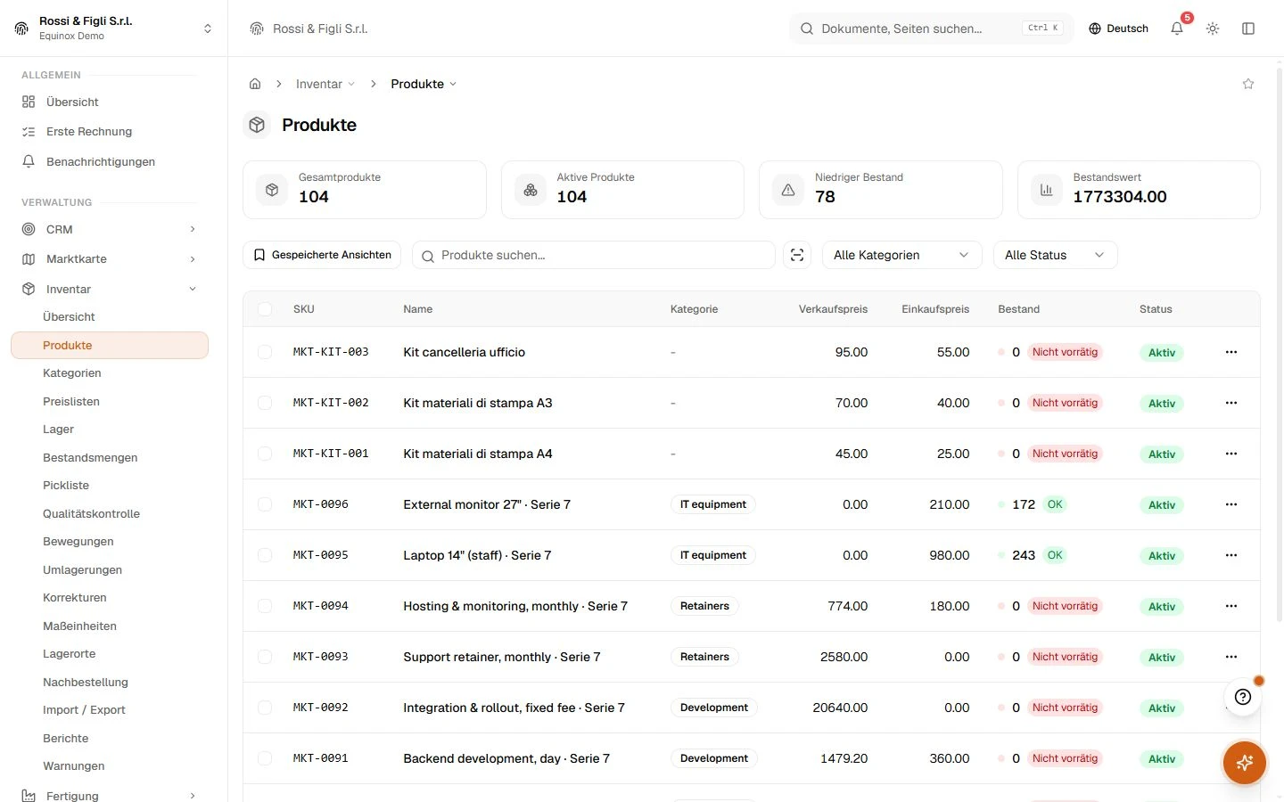
Task: Check the MKT-0092 row checkbox
Action: pyautogui.click(x=265, y=708)
